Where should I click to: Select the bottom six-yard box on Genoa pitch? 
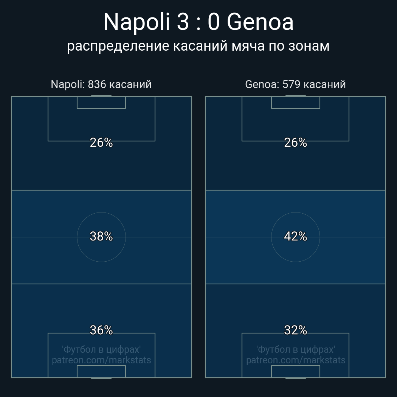point(295,371)
